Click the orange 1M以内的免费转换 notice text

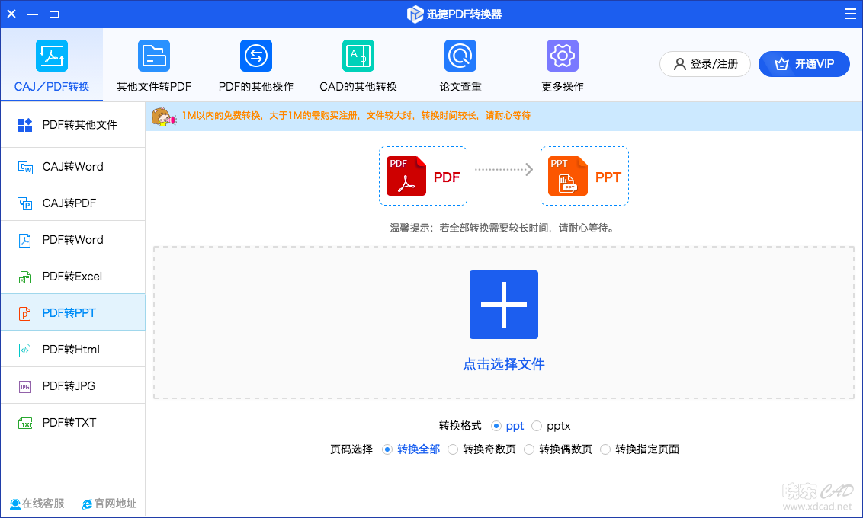click(x=356, y=116)
